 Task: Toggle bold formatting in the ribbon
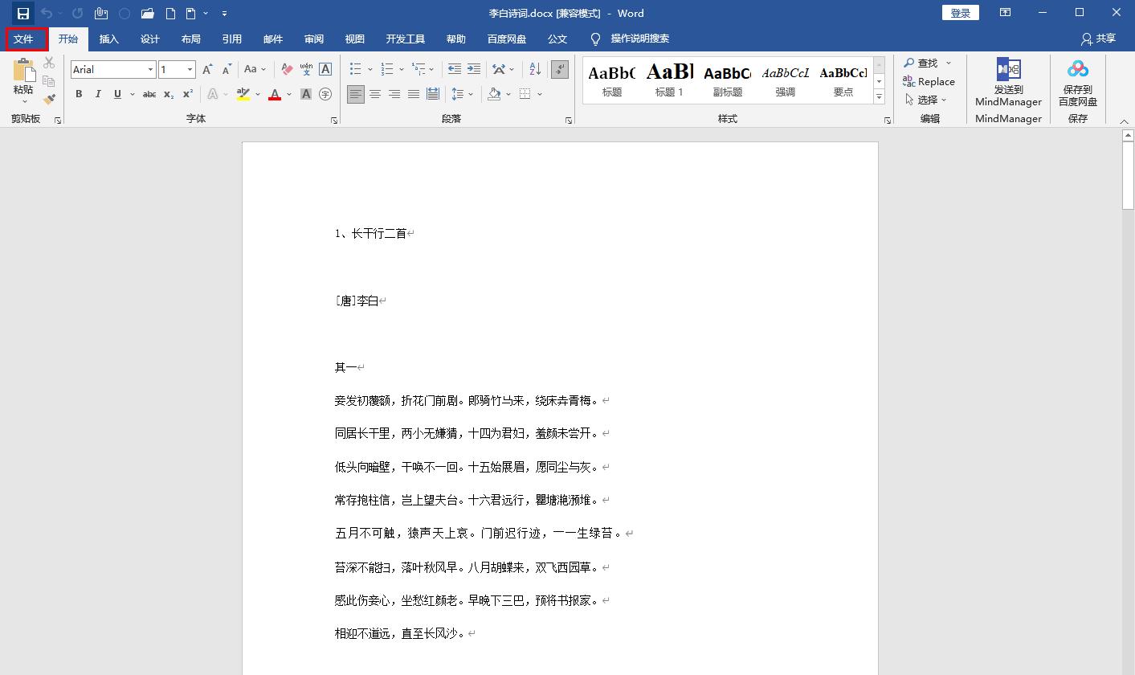point(78,94)
